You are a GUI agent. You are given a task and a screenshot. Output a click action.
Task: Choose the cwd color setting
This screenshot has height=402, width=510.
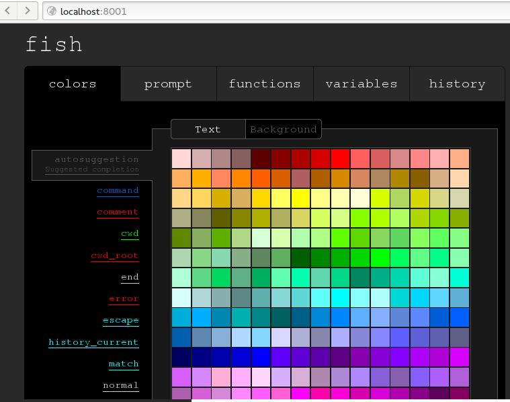[130, 234]
